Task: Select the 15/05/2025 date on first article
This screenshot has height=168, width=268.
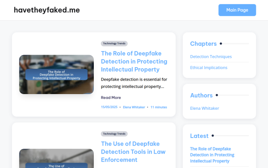Action: 109,107
